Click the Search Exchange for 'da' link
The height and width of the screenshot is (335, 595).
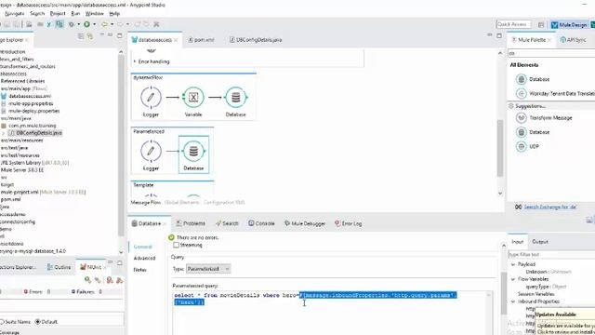tap(550, 207)
